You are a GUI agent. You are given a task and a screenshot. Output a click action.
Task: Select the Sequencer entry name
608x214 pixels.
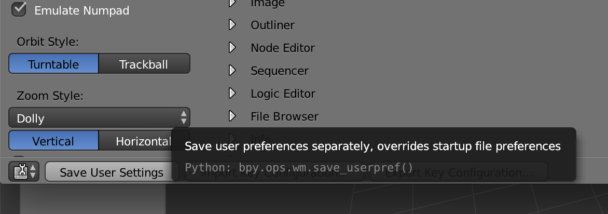pos(280,71)
